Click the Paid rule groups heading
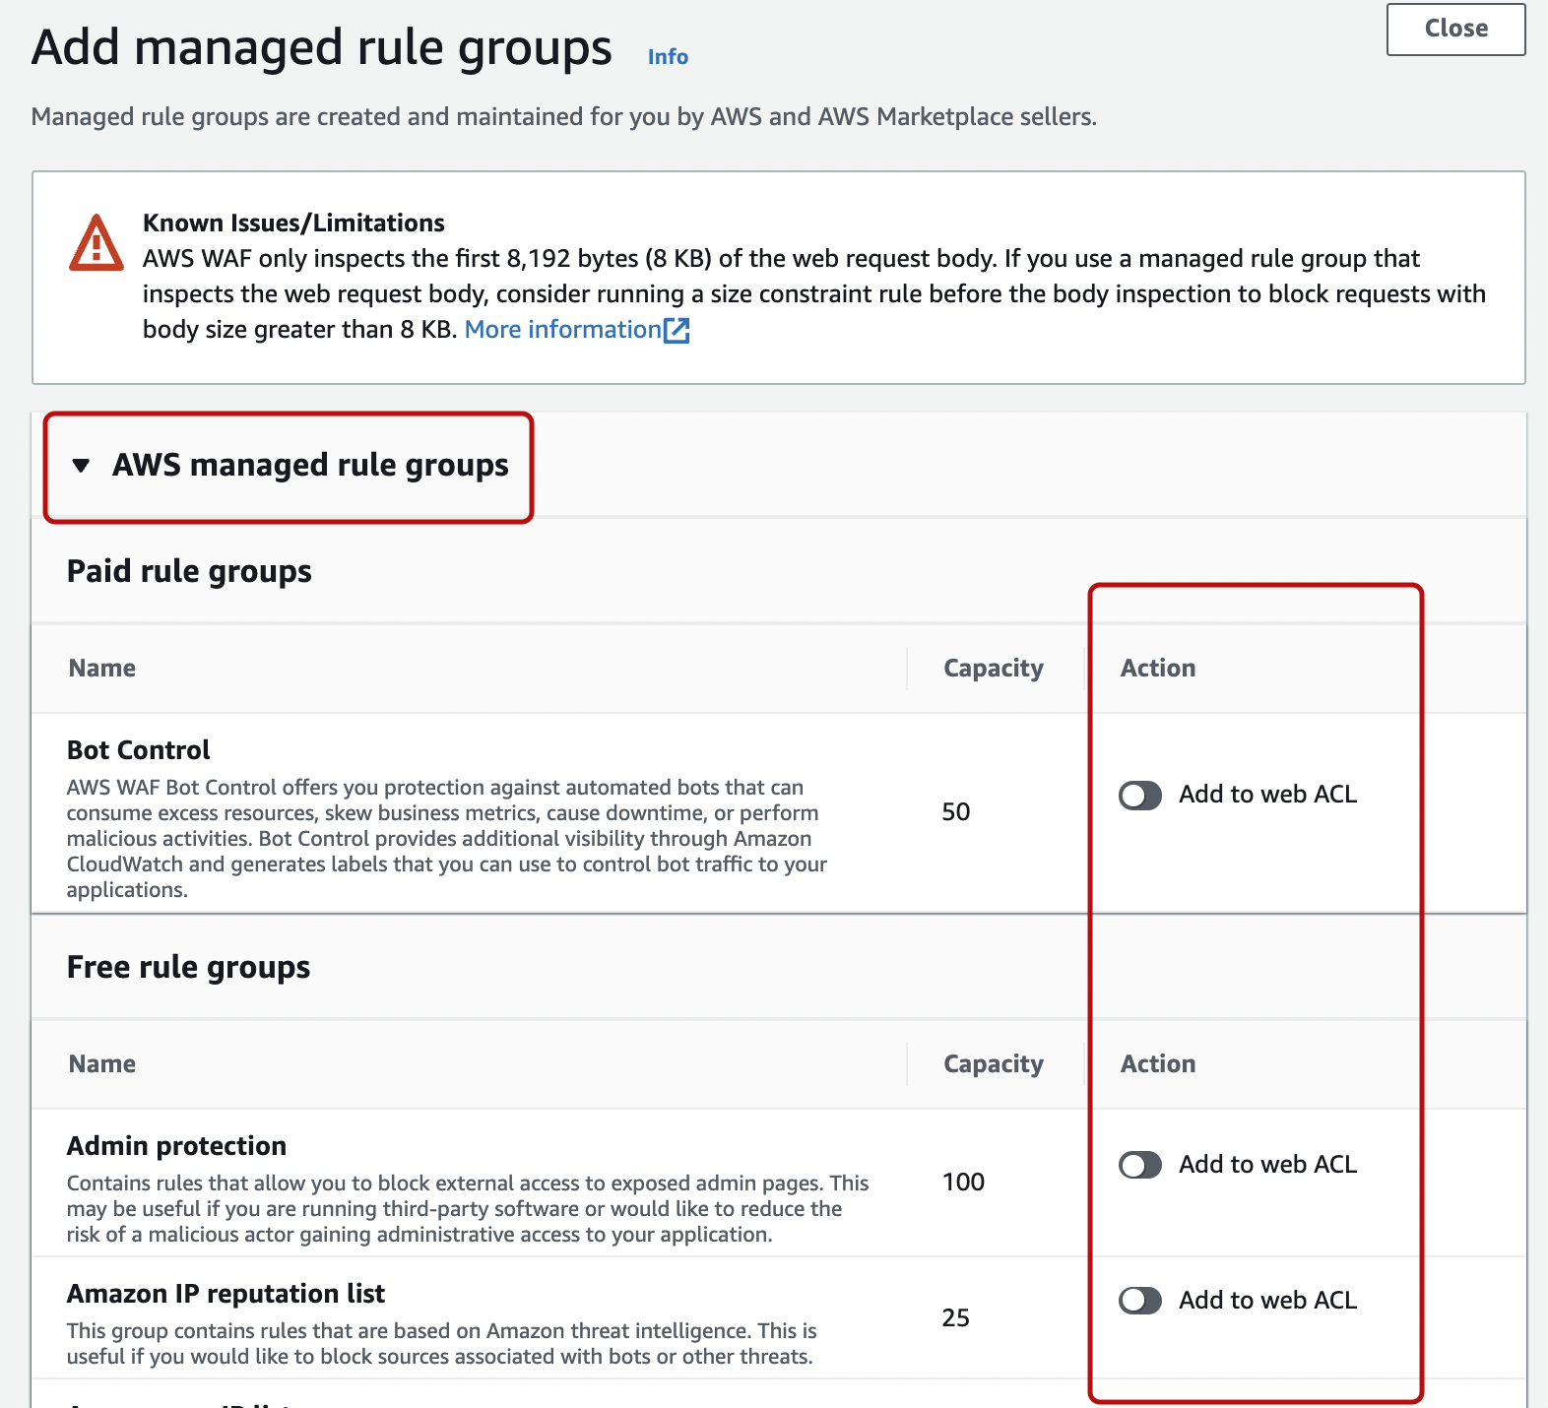 (189, 571)
